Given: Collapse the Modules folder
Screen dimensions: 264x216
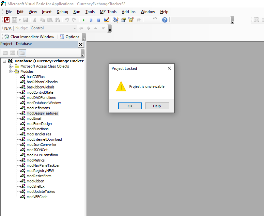Looking at the screenshot, I should [x=11, y=71].
